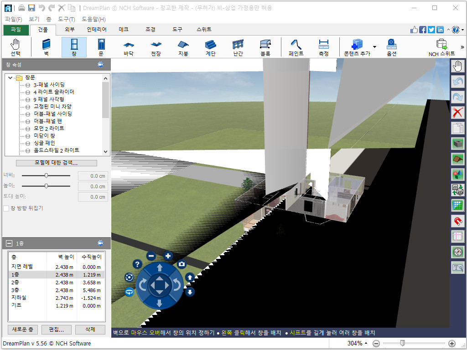This screenshot has width=467, height=350.
Task: Expand the toolbar overflow chevron
Action: pyautogui.click(x=462, y=47)
